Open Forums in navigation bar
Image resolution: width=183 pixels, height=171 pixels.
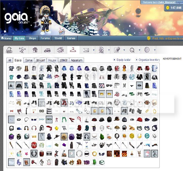(45, 38)
